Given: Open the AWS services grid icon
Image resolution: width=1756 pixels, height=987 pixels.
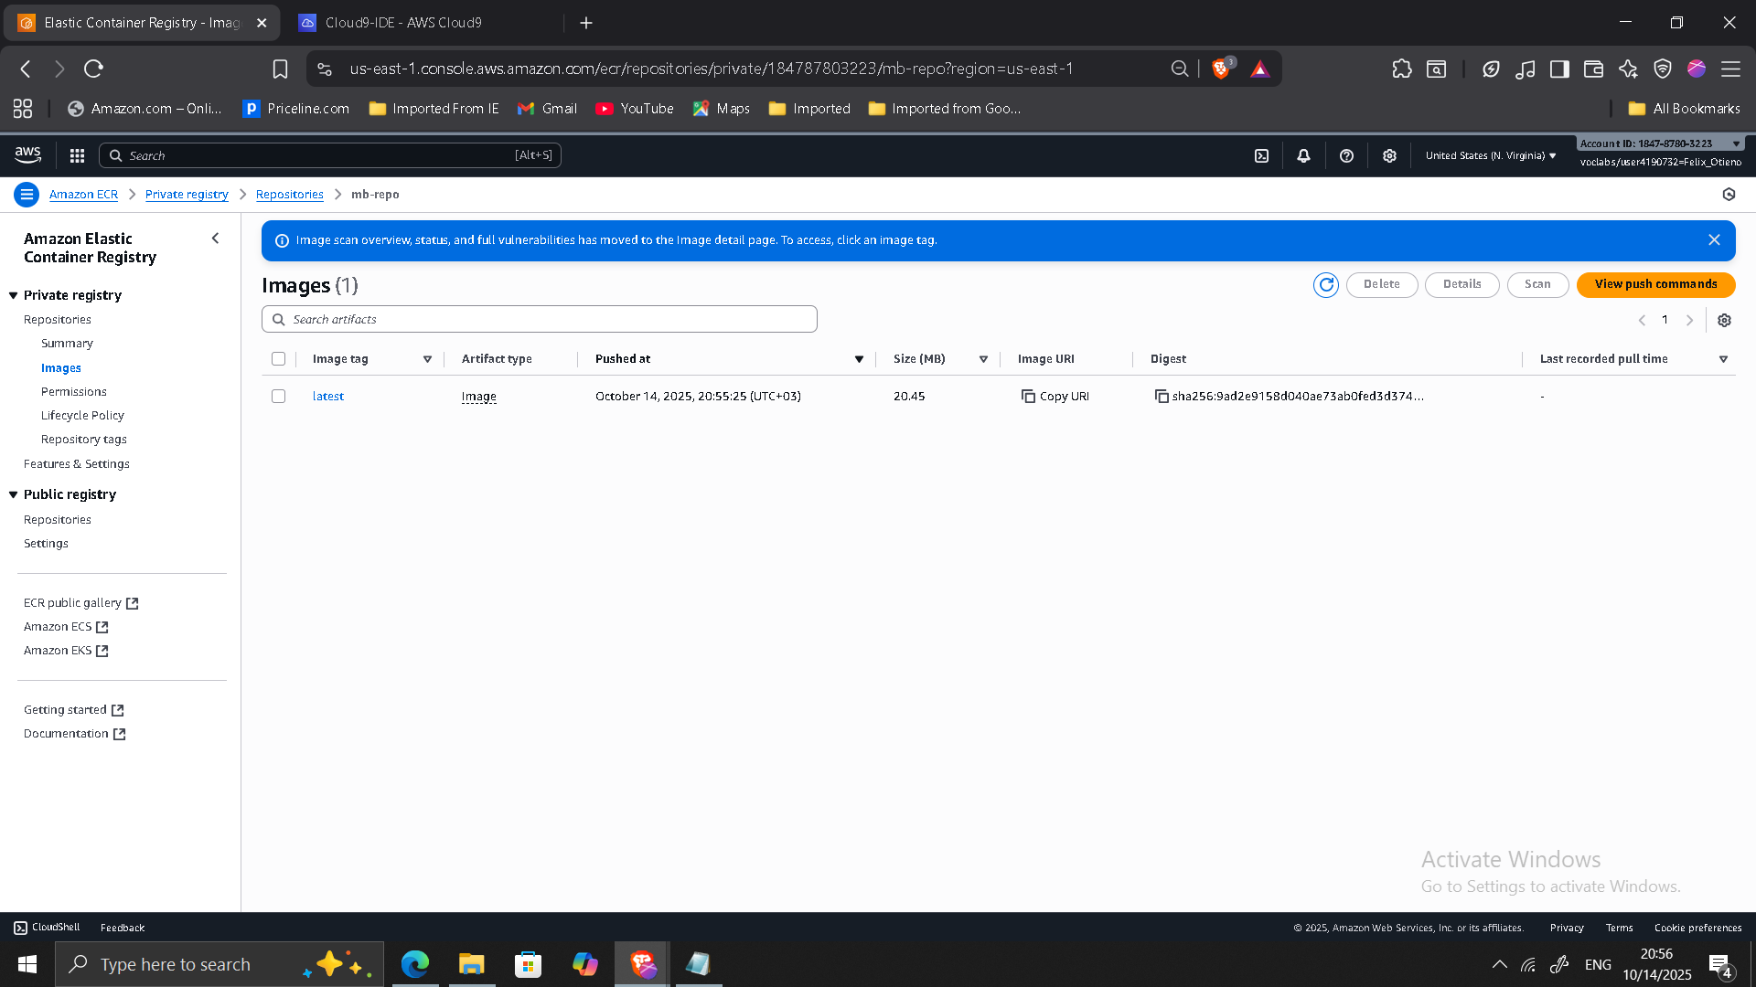Looking at the screenshot, I should 77,155.
